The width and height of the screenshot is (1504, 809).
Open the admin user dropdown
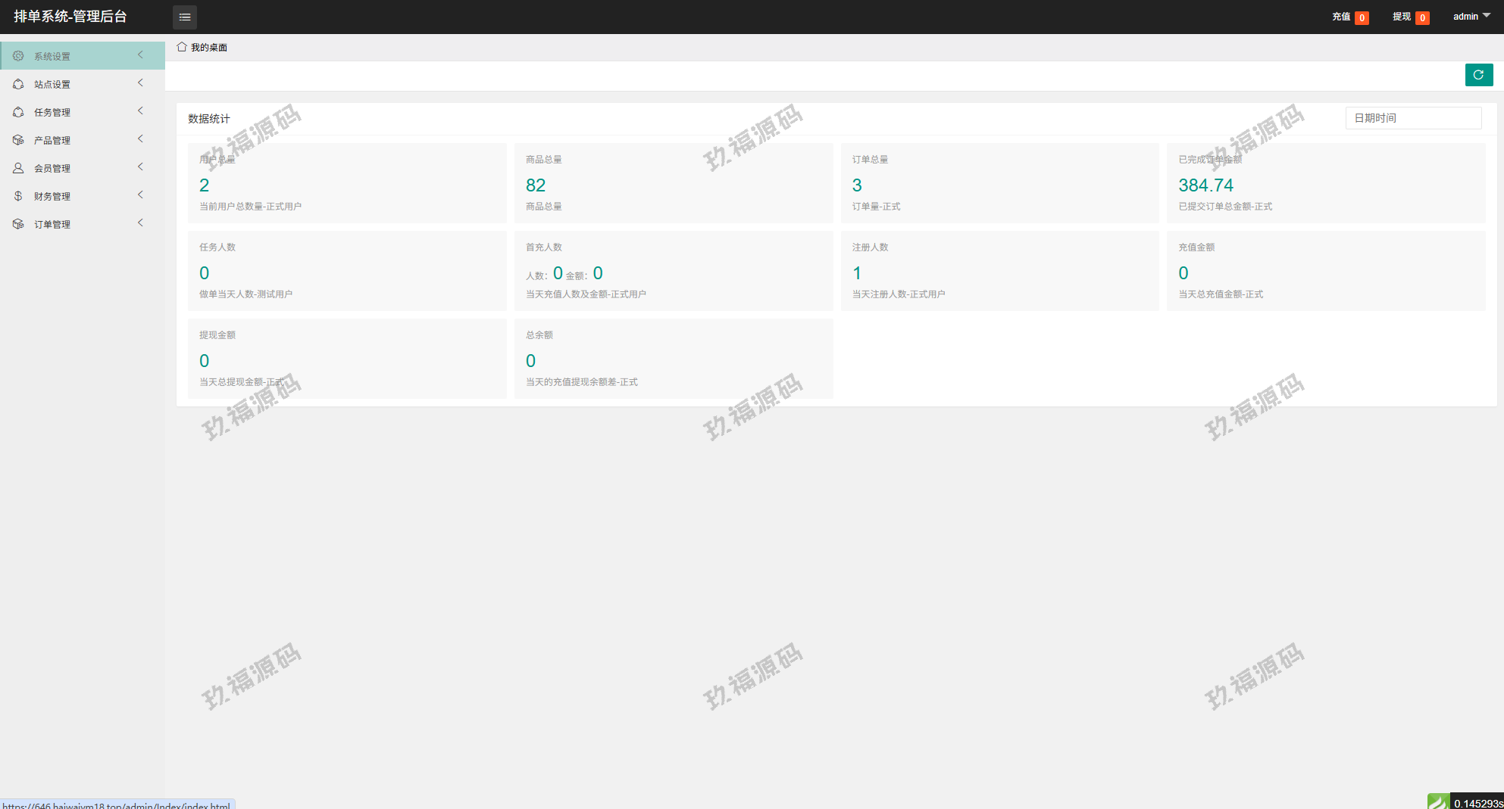1471,17
